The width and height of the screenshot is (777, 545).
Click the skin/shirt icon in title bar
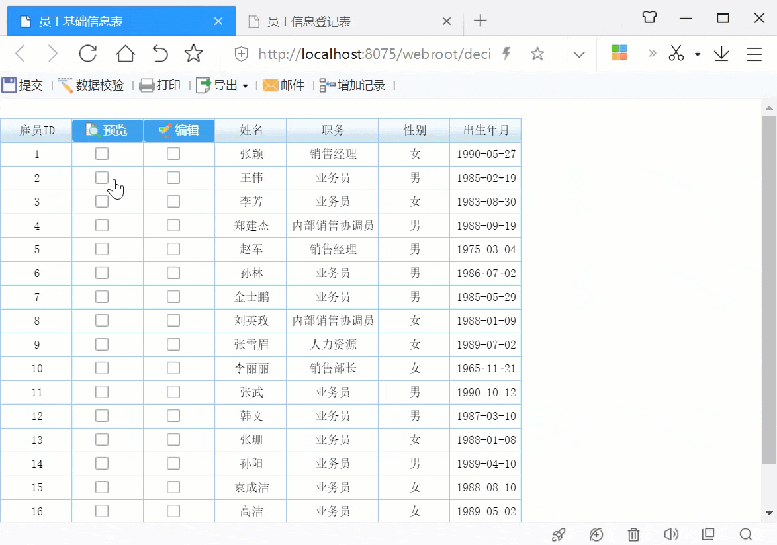click(x=650, y=17)
